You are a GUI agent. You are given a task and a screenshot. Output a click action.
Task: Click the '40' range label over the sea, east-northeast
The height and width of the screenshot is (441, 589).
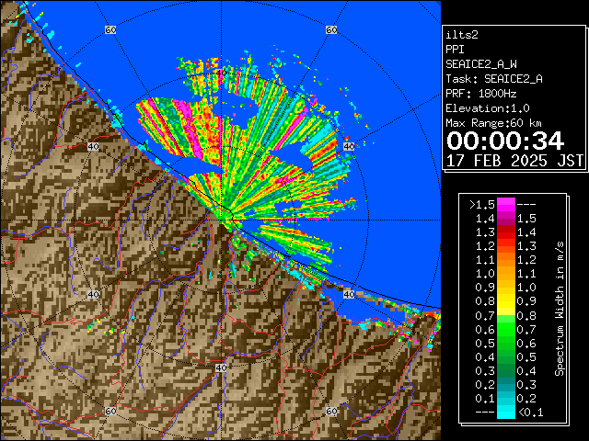pyautogui.click(x=349, y=146)
